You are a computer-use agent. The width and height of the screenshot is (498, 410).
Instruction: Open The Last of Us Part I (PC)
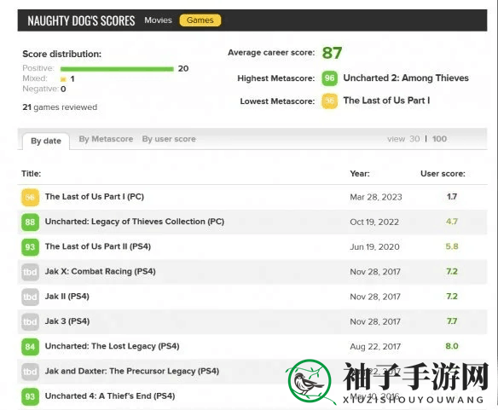(95, 197)
